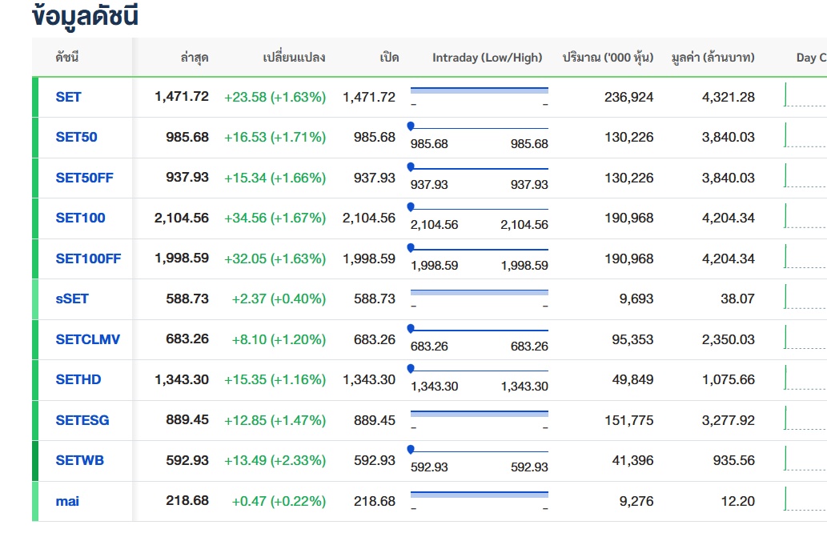The height and width of the screenshot is (545, 827).
Task: Open the SETESG index page
Action: point(82,420)
